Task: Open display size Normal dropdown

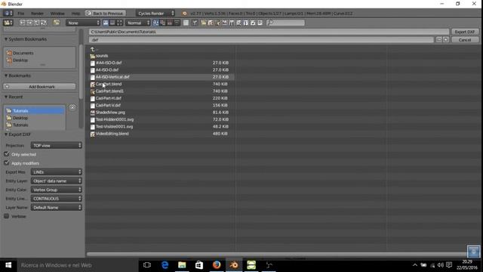Action: click(x=138, y=23)
